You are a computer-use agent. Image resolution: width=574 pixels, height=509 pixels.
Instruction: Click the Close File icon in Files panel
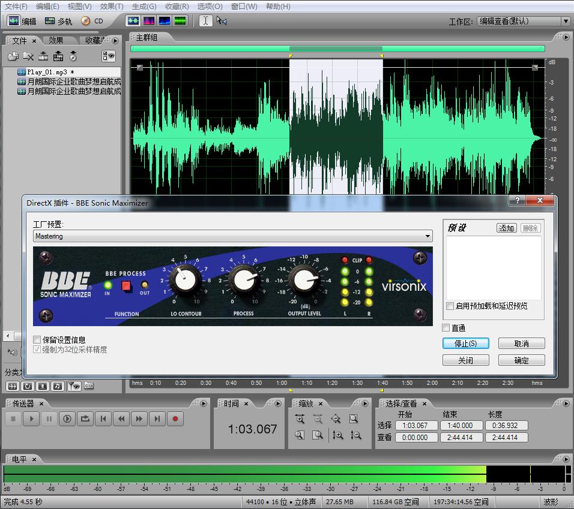[x=28, y=56]
